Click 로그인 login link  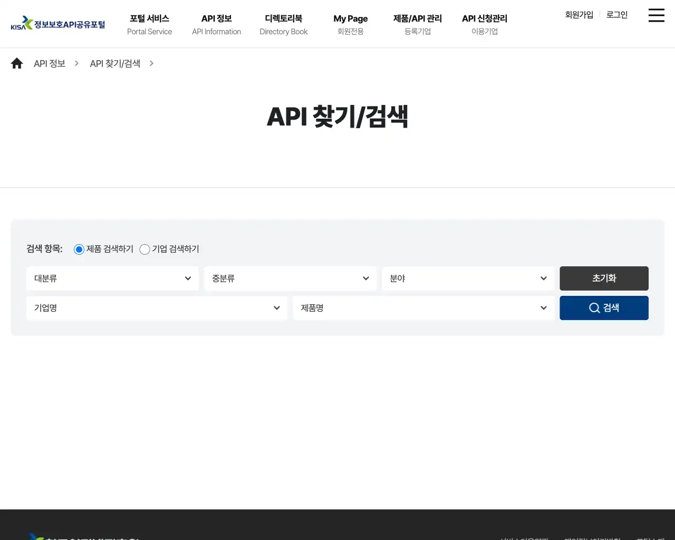(617, 15)
